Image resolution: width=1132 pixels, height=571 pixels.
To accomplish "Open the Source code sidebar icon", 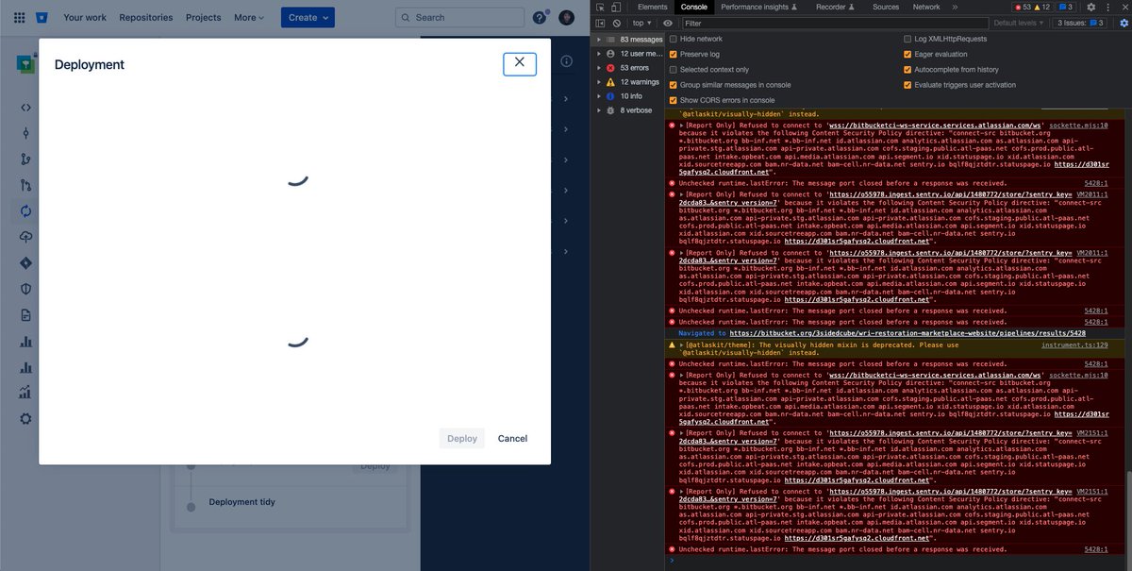I will click(x=25, y=107).
